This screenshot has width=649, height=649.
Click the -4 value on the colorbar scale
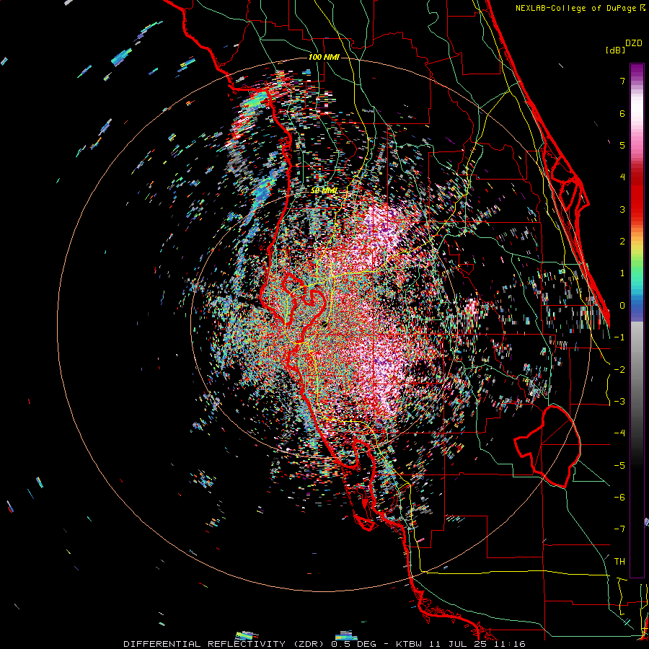coord(619,433)
